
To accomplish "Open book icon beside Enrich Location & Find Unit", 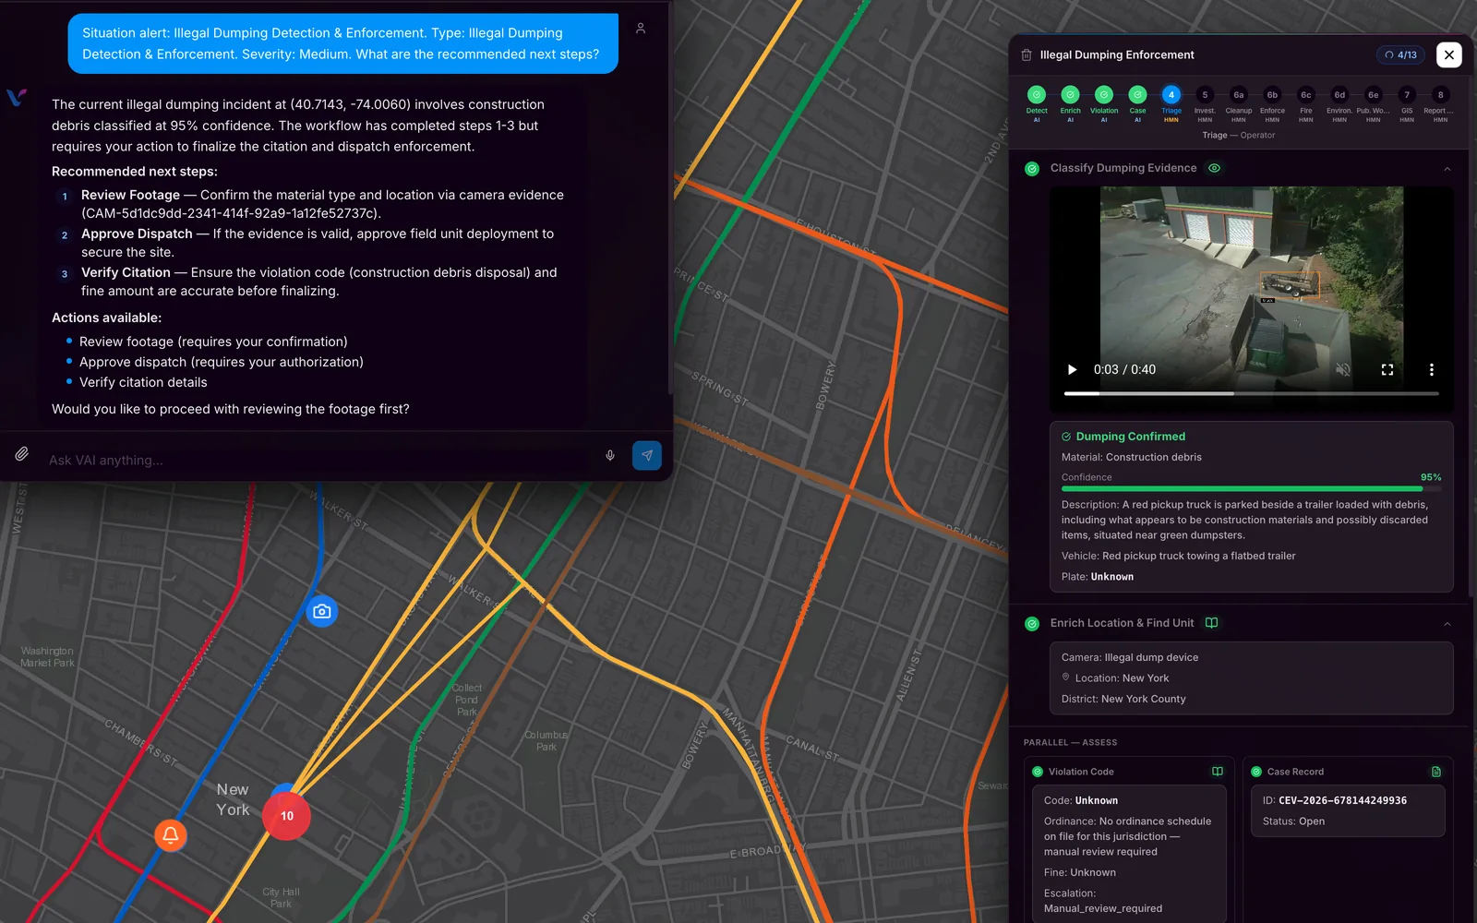I will [1212, 623].
